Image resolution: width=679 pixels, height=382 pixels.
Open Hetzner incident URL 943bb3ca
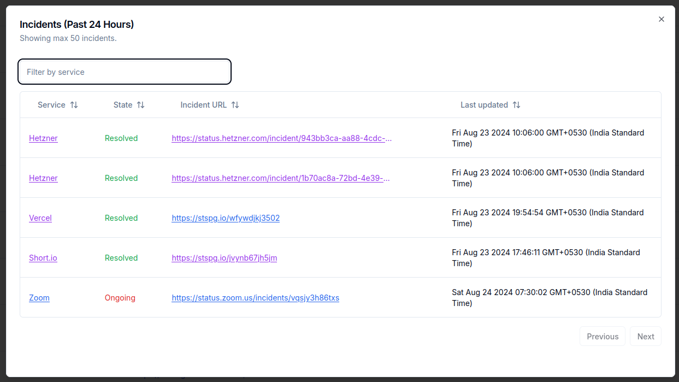pos(282,138)
